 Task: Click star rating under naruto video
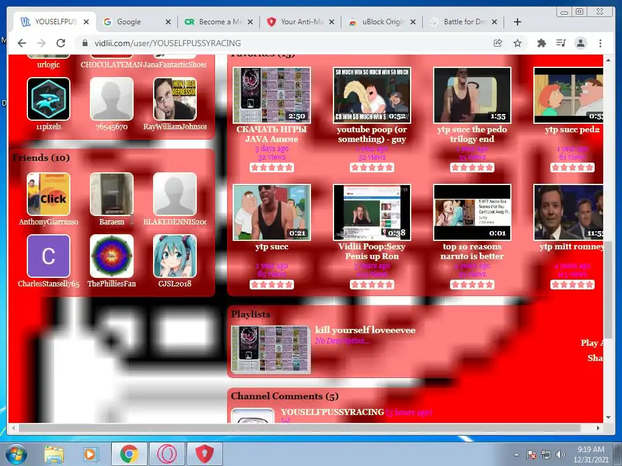(472, 285)
